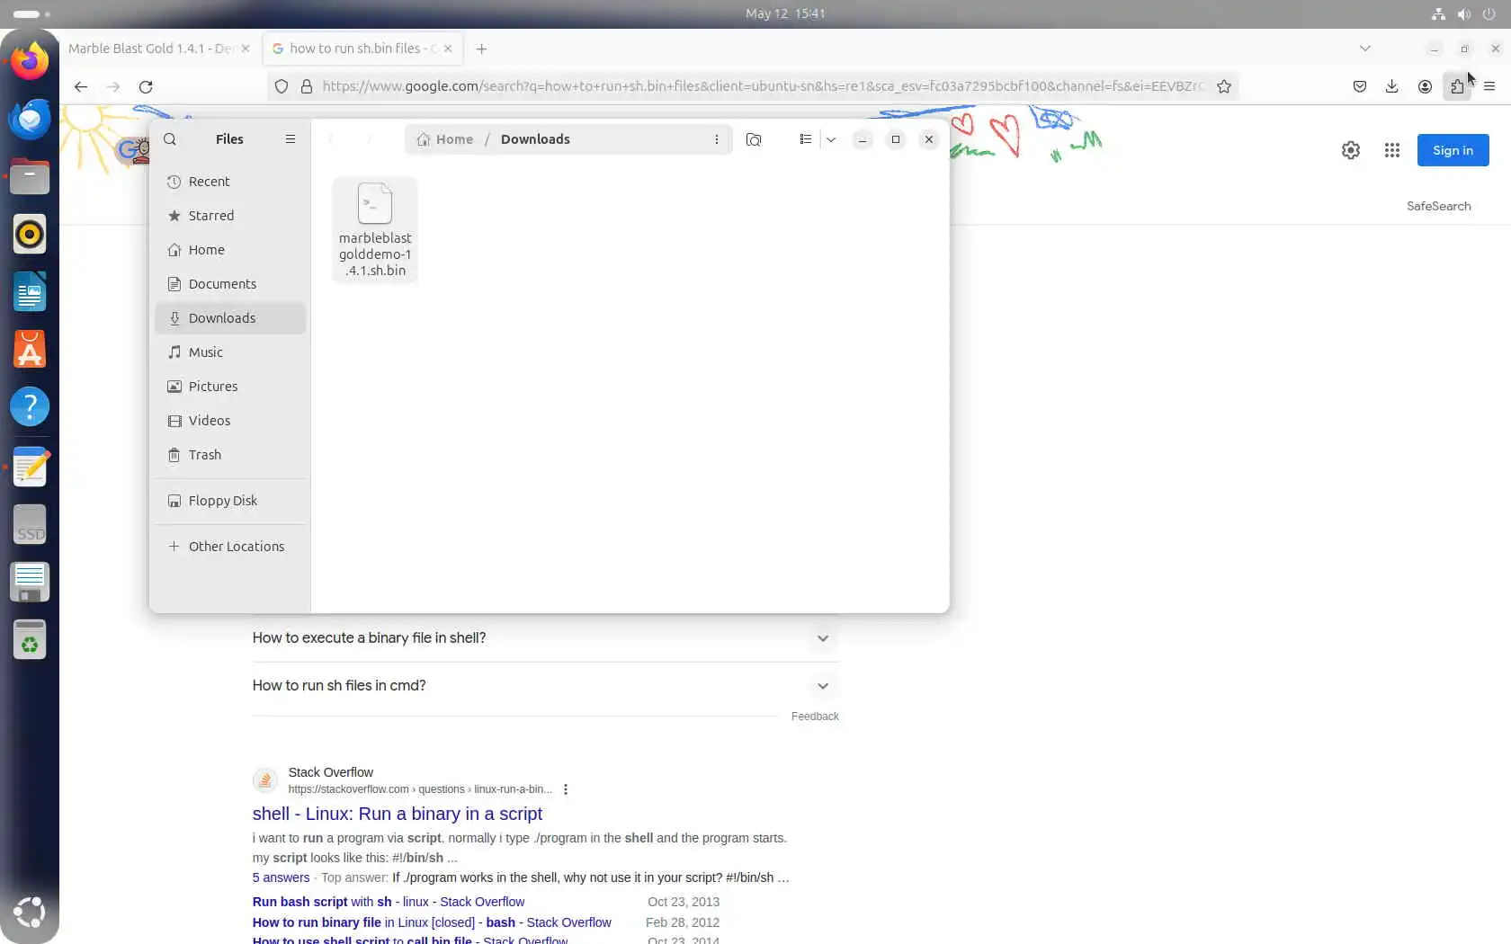Image resolution: width=1511 pixels, height=944 pixels.
Task: Click the Feedback link under the questions
Action: (815, 717)
